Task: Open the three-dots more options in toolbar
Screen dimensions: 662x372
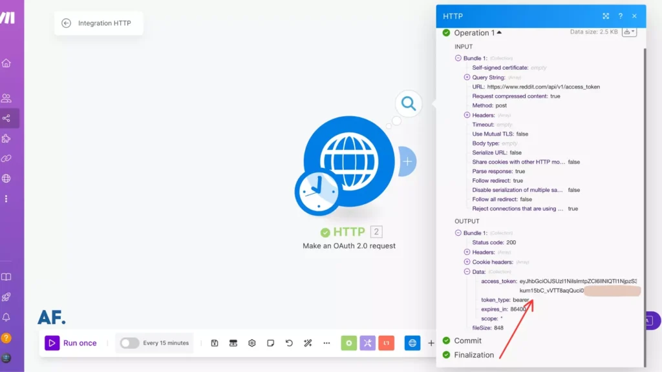Action: pos(326,343)
